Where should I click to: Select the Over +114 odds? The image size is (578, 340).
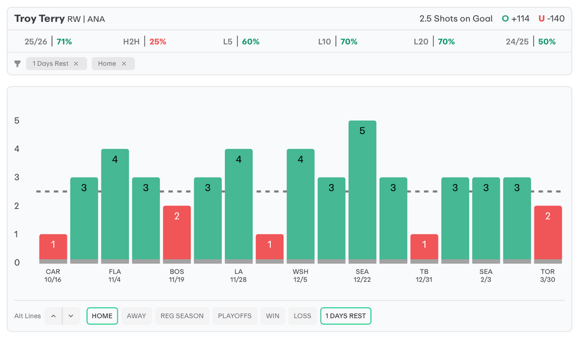516,19
